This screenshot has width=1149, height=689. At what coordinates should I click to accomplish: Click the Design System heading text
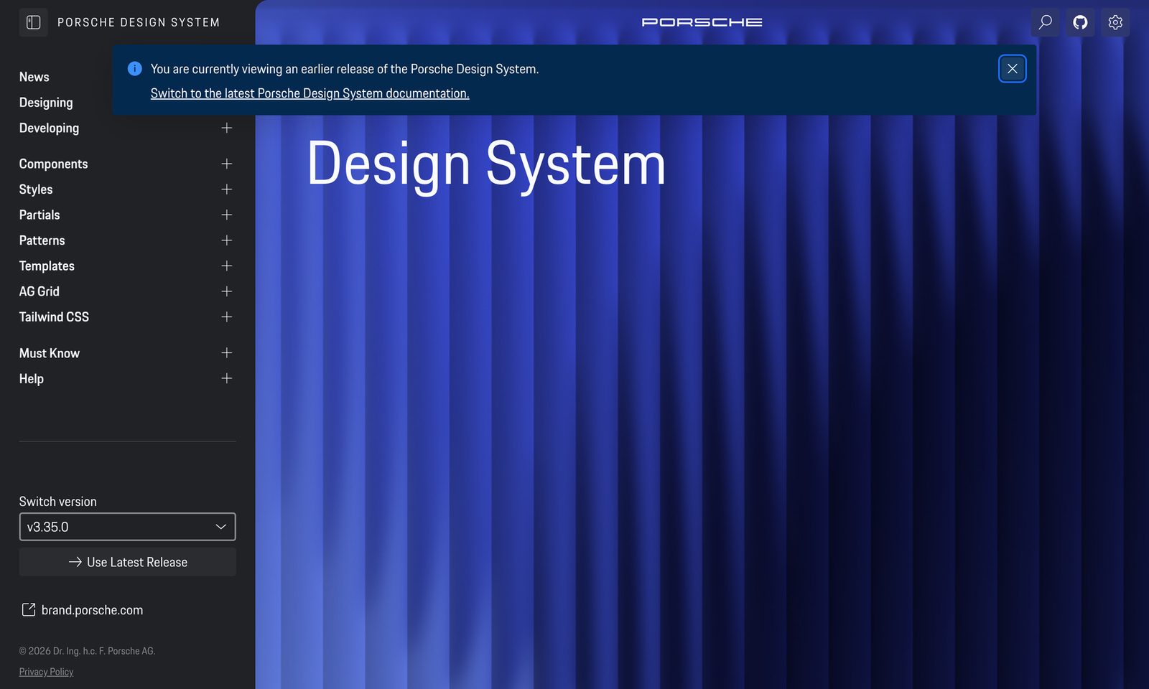pos(486,165)
